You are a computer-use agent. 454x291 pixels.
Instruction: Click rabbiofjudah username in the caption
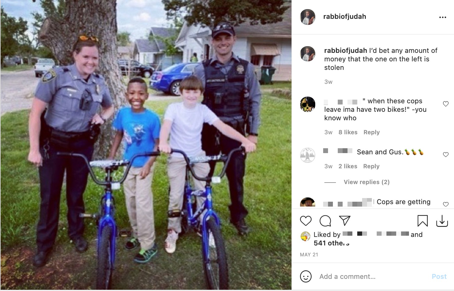tap(346, 50)
